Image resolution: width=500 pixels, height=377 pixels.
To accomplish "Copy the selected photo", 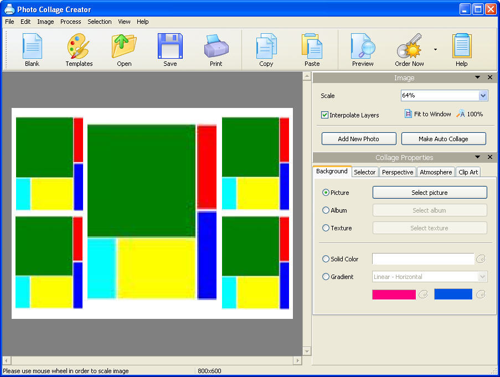I will [x=265, y=49].
